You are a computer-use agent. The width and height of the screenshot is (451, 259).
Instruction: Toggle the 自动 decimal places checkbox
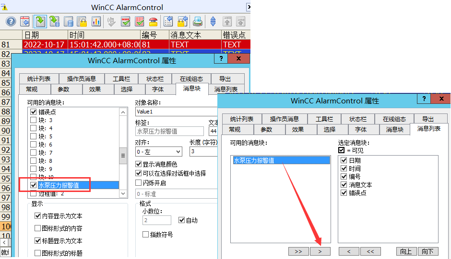pyautogui.click(x=181, y=220)
